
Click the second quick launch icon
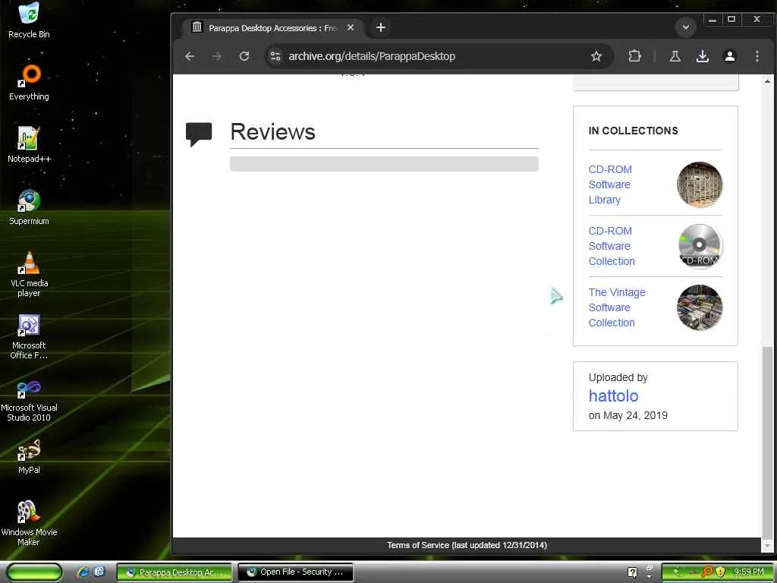click(99, 572)
